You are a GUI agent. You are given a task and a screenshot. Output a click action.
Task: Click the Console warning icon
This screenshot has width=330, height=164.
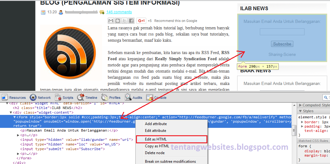coord(150,97)
